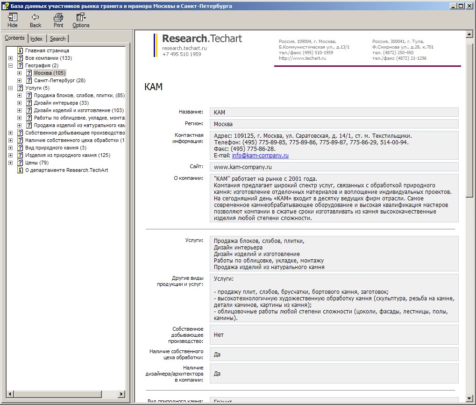476x405 pixels.
Task: Switch to the Contents tab
Action: 14,38
